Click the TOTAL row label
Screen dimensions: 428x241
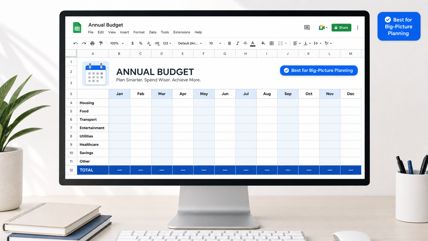pos(86,170)
